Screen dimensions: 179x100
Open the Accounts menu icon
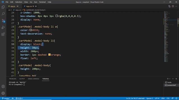pos(3,86)
